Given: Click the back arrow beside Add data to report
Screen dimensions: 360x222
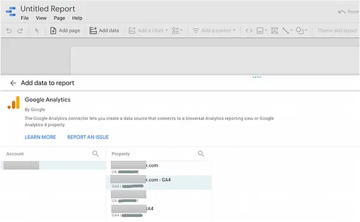Looking at the screenshot, I should (13, 83).
